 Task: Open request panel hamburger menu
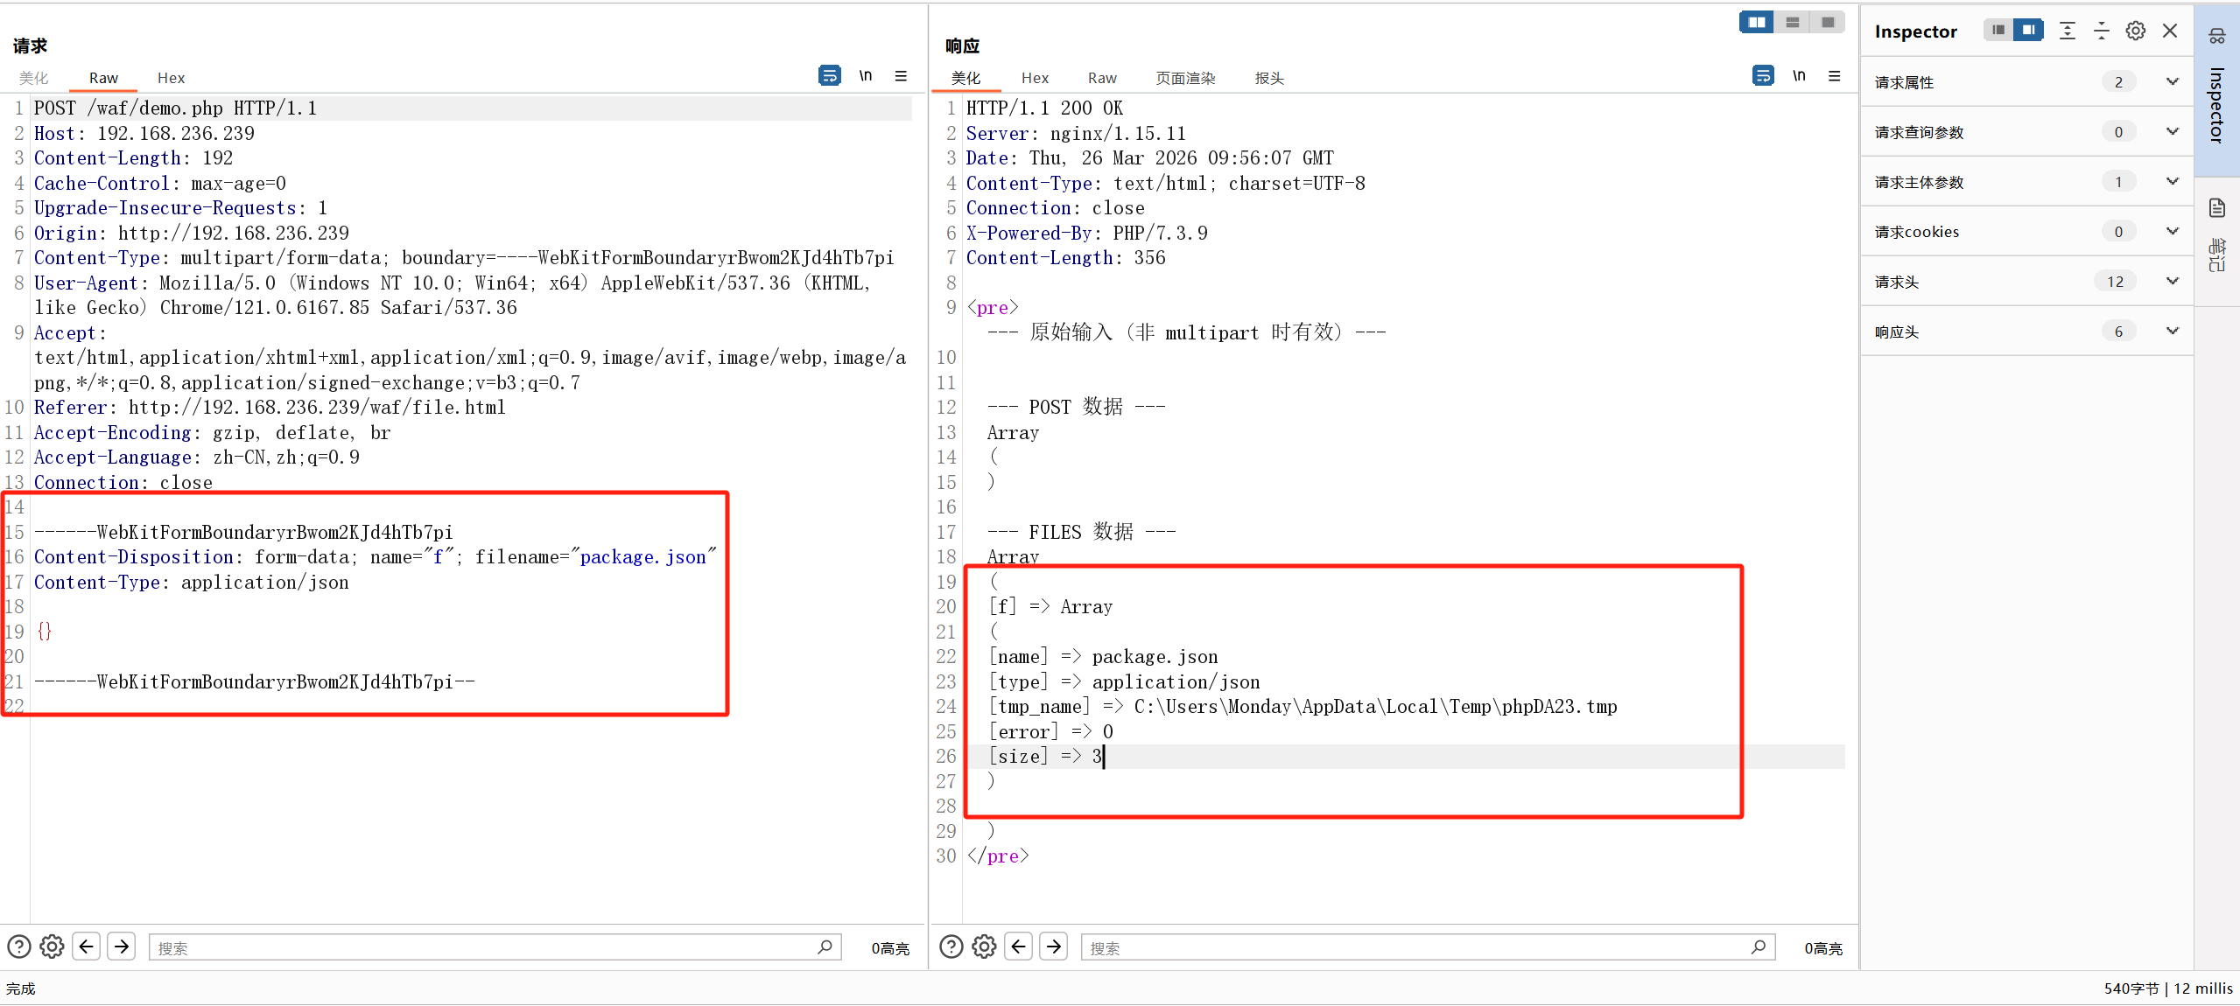[x=901, y=76]
